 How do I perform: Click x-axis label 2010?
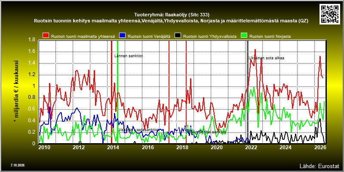click(x=44, y=147)
